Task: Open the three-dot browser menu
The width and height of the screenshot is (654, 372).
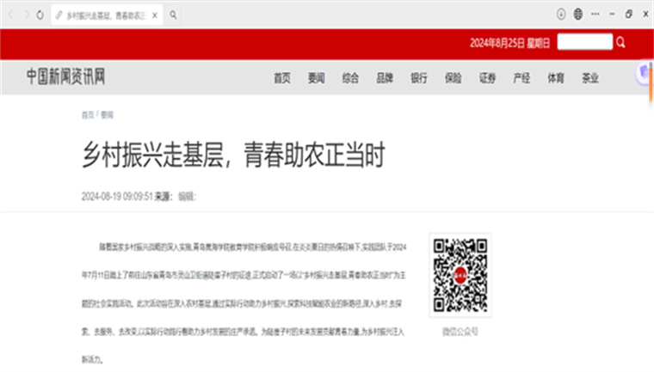Action: click(595, 14)
